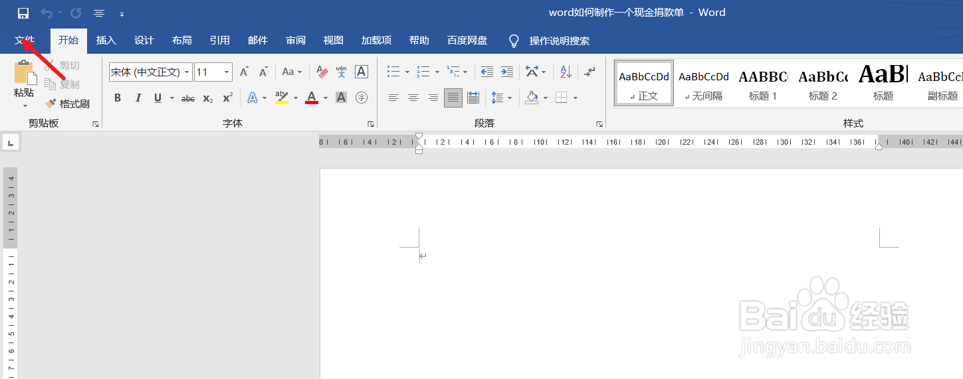Image resolution: width=963 pixels, height=379 pixels.
Task: Toggle italic formatting
Action: pyautogui.click(x=138, y=98)
